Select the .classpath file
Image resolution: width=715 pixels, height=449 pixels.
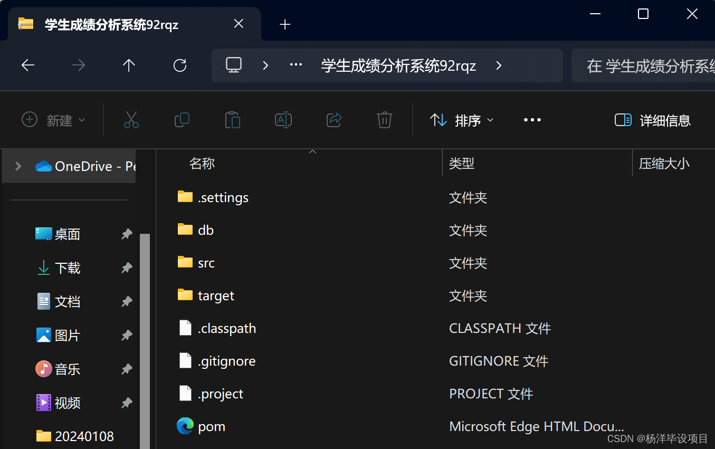click(217, 328)
